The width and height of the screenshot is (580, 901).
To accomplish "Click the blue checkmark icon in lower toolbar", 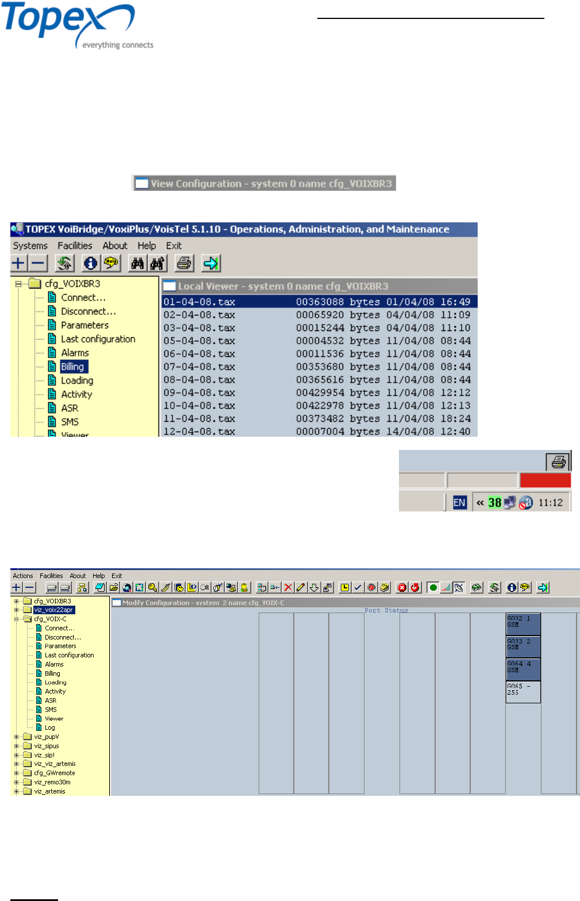I will tap(358, 587).
